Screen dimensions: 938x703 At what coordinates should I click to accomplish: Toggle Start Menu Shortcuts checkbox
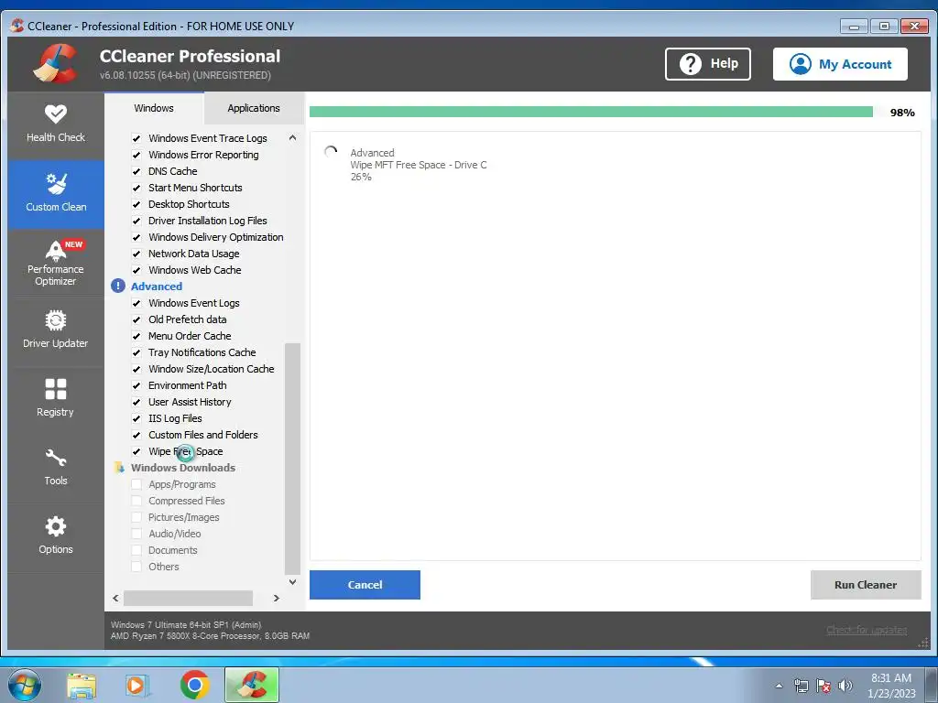point(136,188)
